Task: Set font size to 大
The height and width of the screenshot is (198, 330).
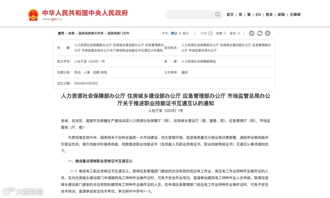Action: point(180,33)
